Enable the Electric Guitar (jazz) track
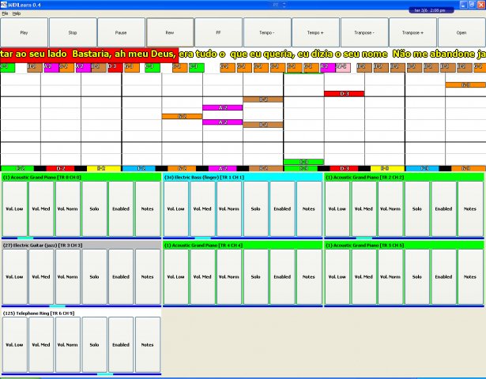486x379 pixels. (121, 277)
